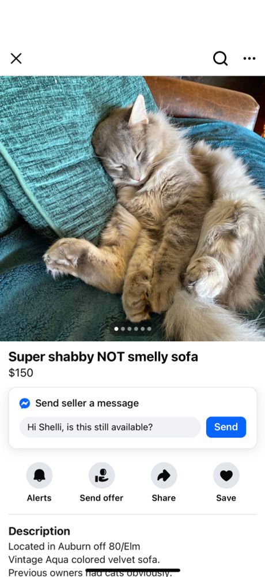
Task: Open search with the magnifier icon
Action: [220, 58]
